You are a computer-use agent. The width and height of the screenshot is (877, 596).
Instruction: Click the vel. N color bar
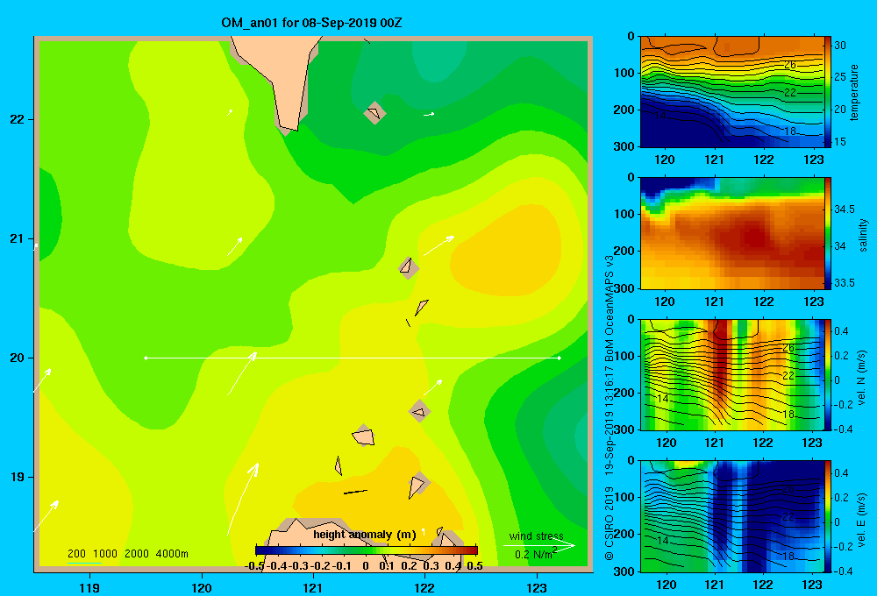click(828, 374)
